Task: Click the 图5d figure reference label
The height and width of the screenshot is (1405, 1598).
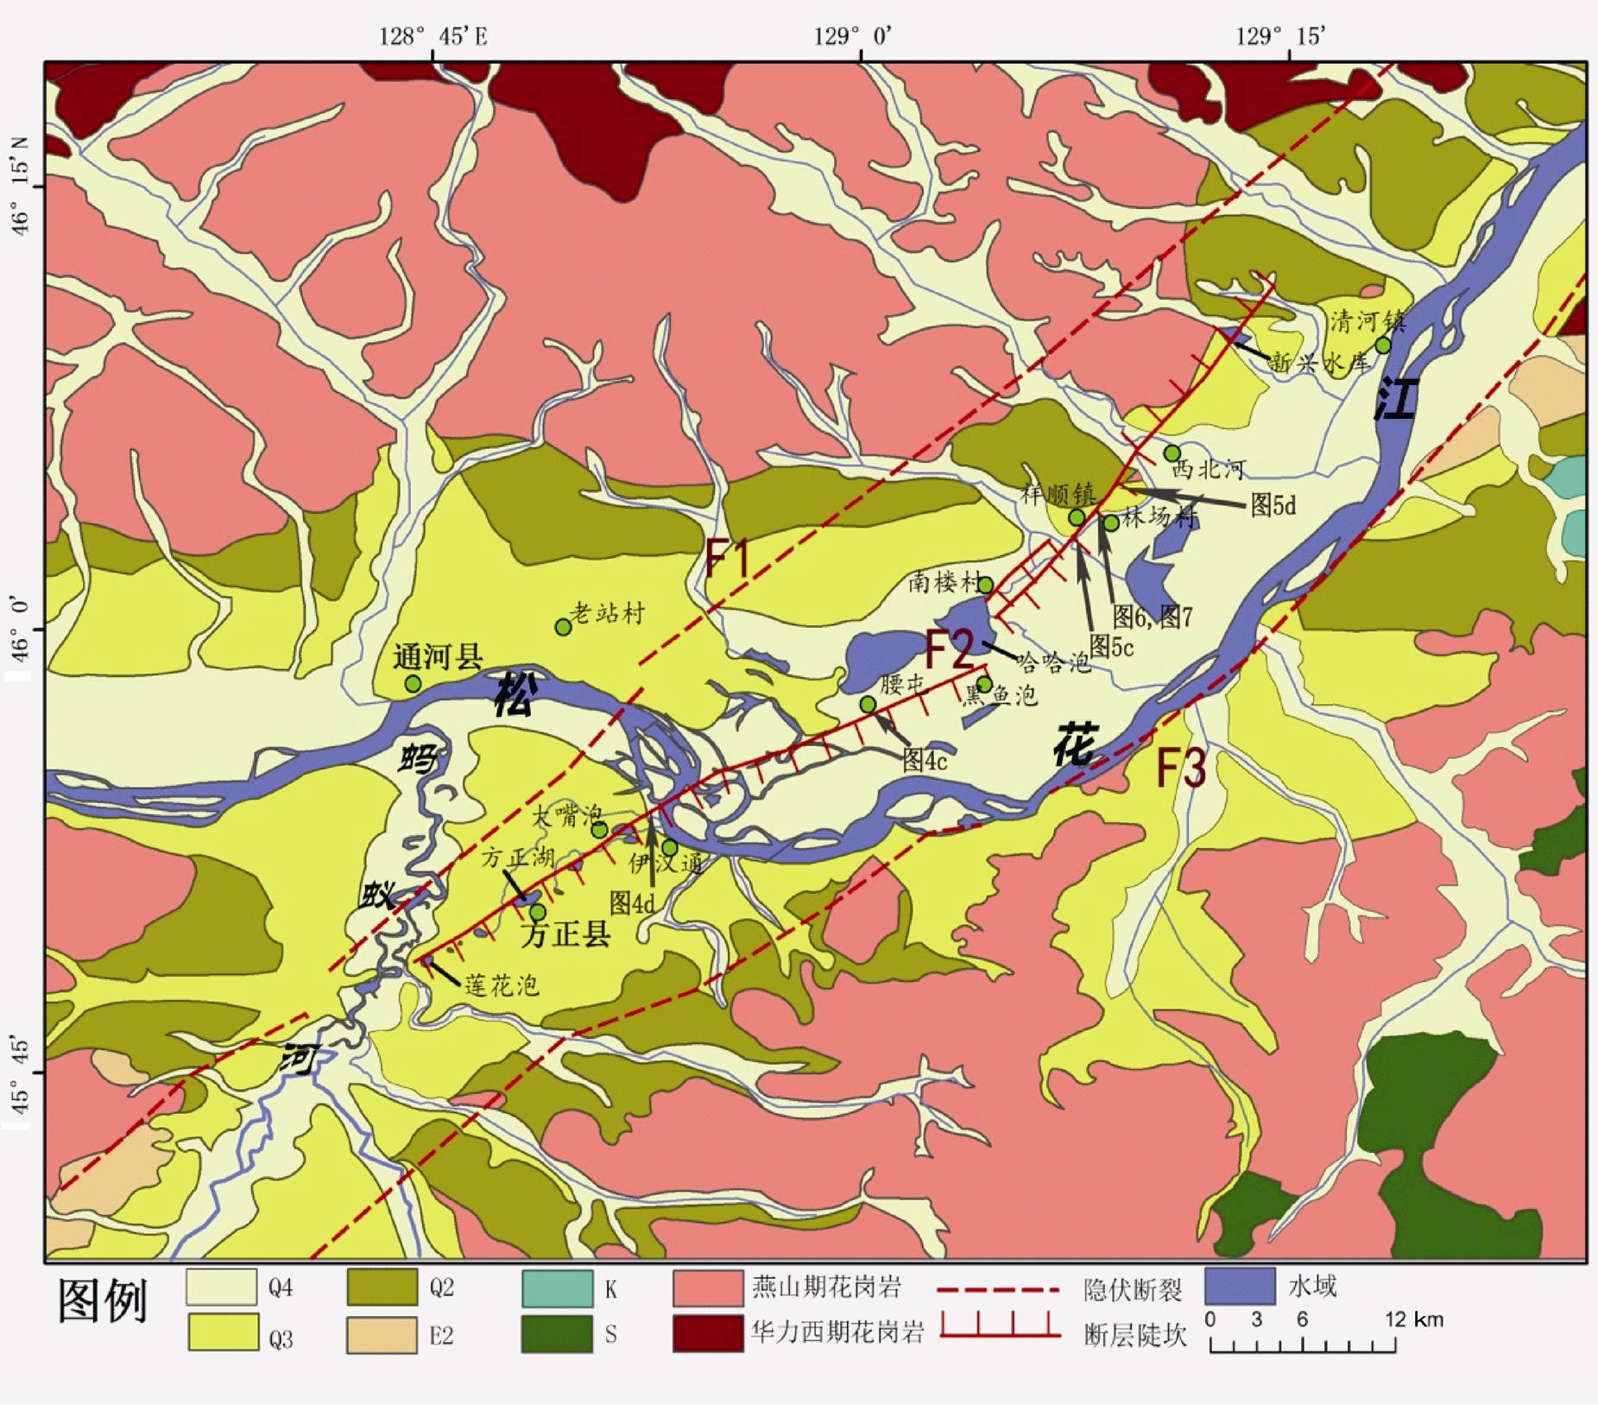Action: click(x=1274, y=505)
